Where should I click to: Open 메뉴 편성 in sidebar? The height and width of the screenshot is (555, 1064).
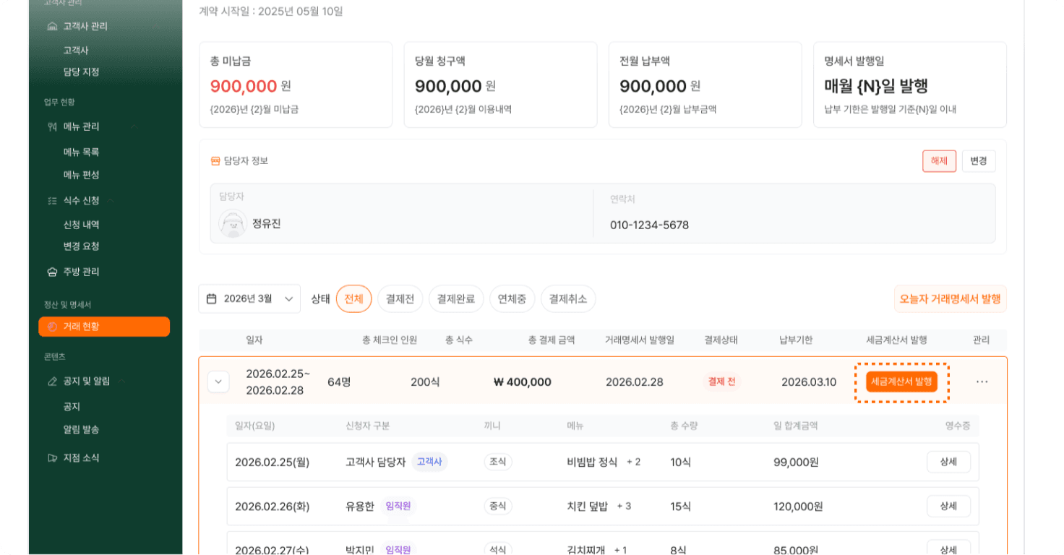[x=81, y=175]
